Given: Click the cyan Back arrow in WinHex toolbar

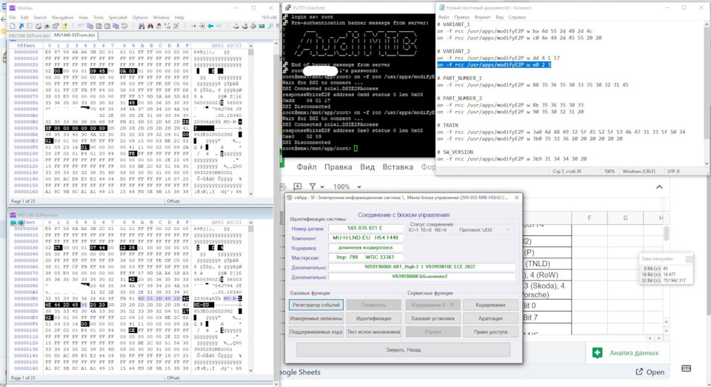Looking at the screenshot, I should (210, 27).
